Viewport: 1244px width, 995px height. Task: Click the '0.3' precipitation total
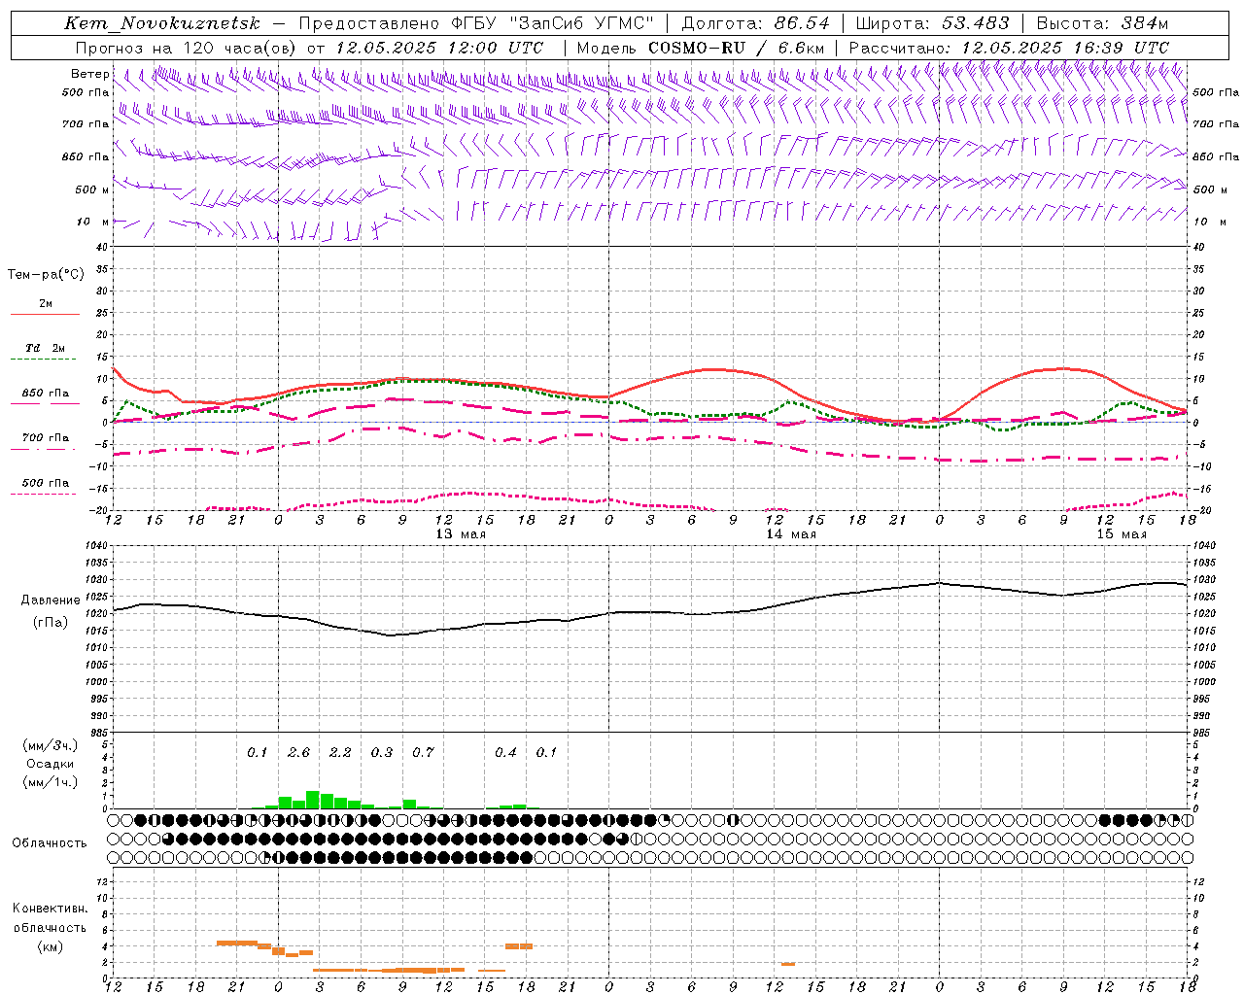pos(382,752)
